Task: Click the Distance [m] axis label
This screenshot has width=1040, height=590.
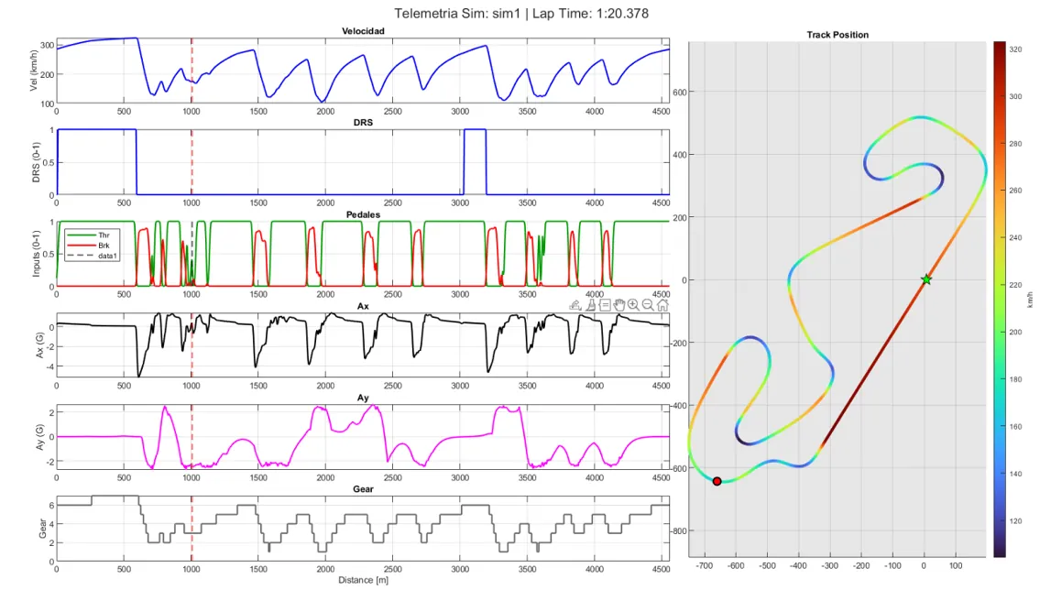Action: [363, 581]
